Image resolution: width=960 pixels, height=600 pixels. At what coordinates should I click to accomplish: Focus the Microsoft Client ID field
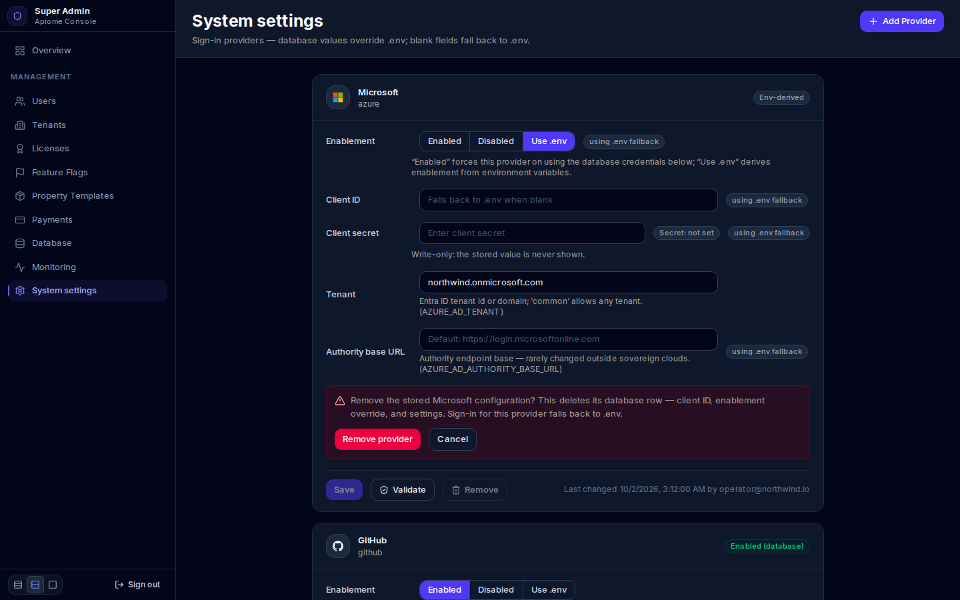click(x=569, y=200)
